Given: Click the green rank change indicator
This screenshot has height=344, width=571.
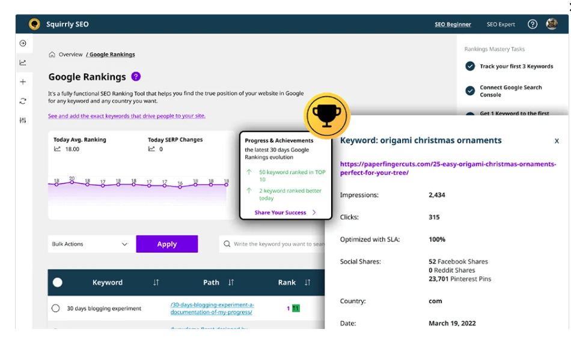Looking at the screenshot, I should (296, 309).
